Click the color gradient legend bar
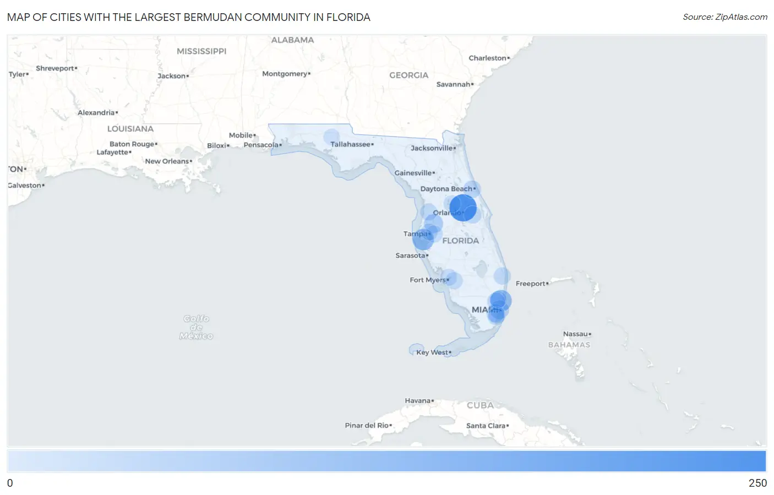 [386, 461]
